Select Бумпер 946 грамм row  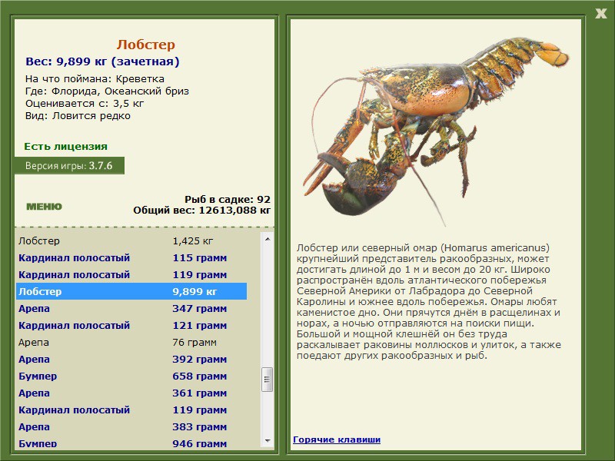(131, 443)
